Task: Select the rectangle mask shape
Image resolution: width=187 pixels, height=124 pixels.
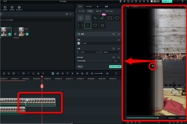Action: 110,18
